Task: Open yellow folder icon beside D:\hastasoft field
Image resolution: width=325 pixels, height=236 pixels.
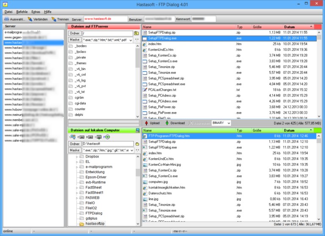Action: tap(137, 144)
